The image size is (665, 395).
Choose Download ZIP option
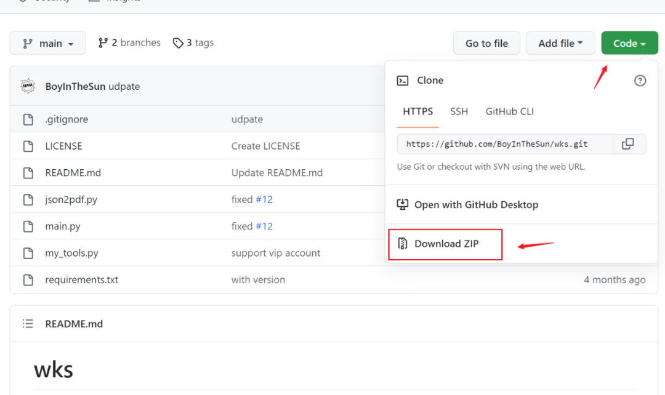[446, 244]
